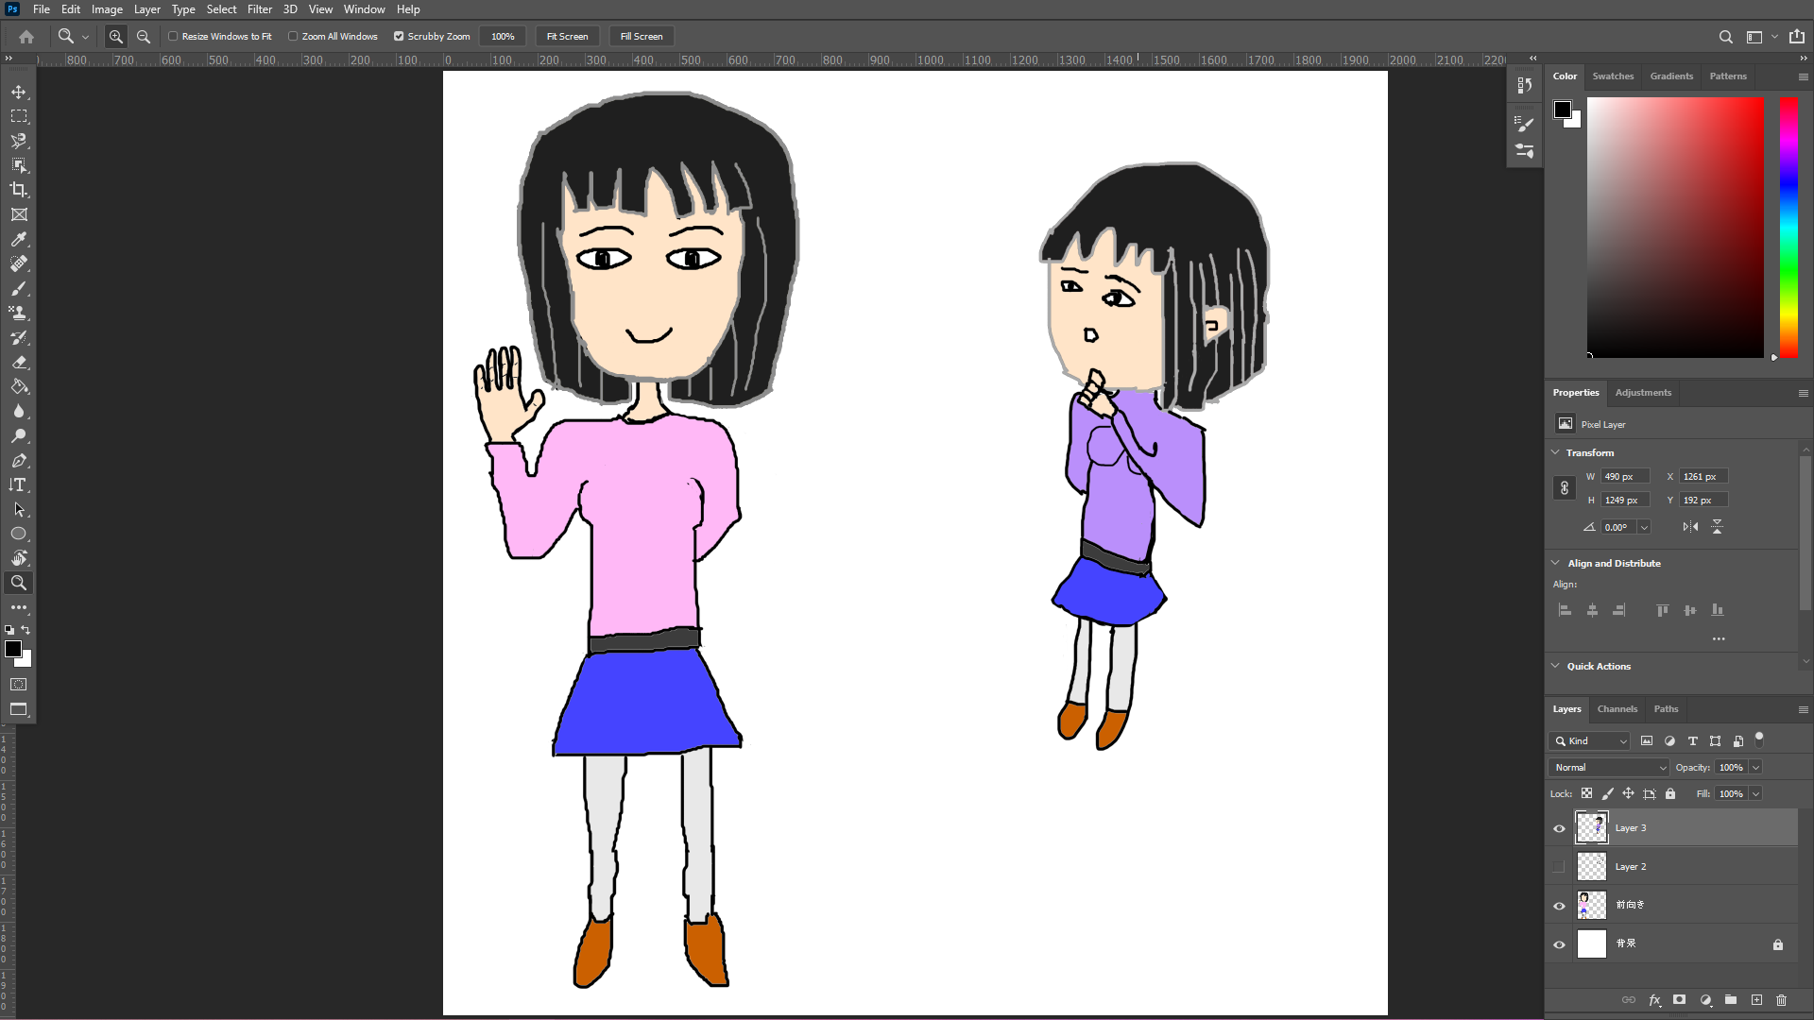The height and width of the screenshot is (1020, 1814).
Task: Select the Dodge tool
Action: point(19,435)
